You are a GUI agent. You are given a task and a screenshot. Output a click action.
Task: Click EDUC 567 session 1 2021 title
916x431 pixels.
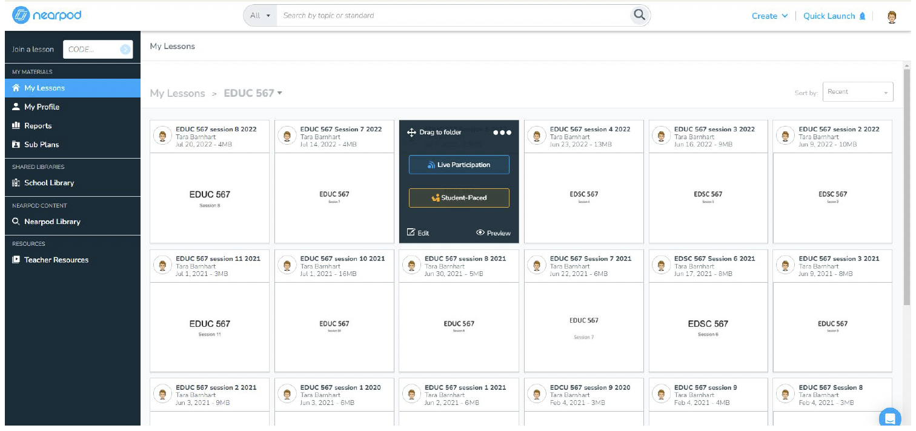tap(465, 387)
